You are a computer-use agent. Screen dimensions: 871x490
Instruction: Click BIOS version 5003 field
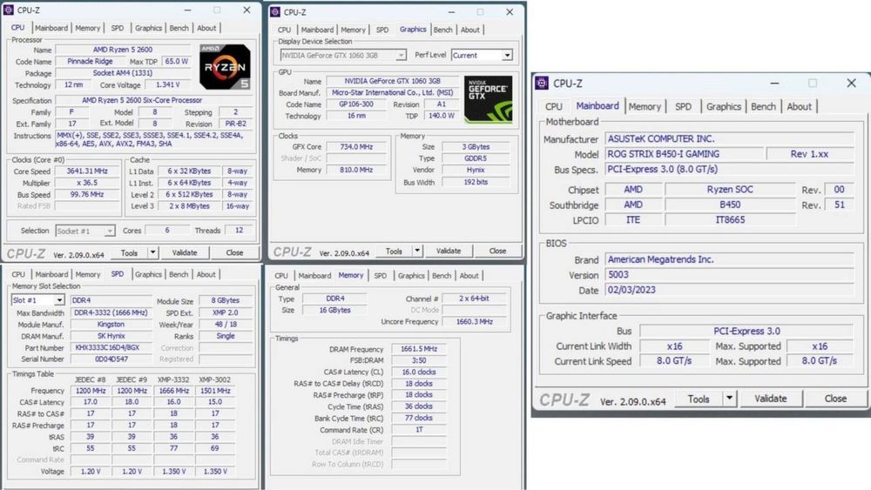point(729,275)
